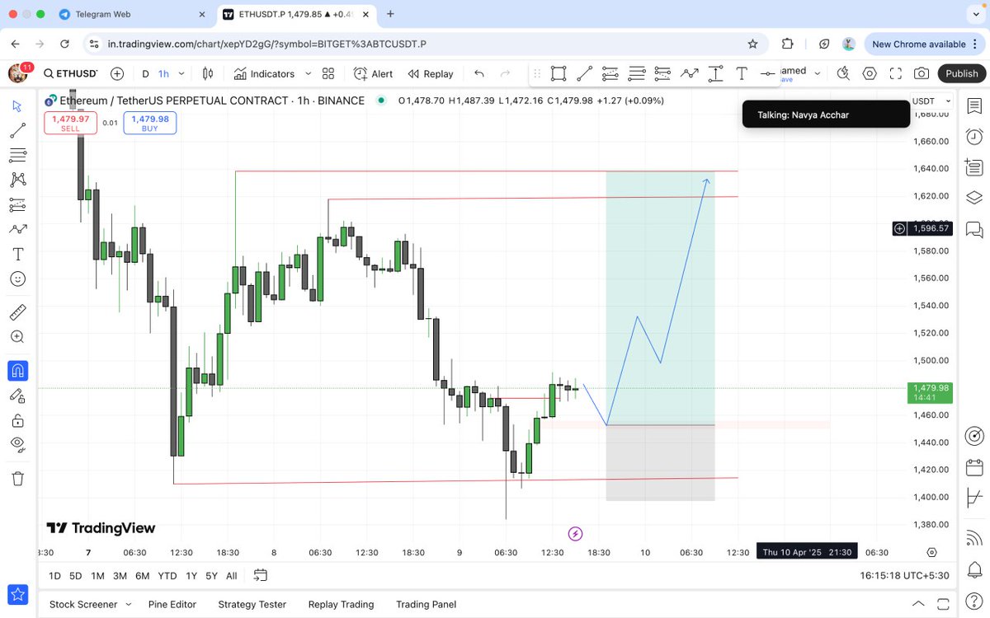The image size is (990, 618).
Task: Select the 1M date range
Action: click(x=97, y=576)
